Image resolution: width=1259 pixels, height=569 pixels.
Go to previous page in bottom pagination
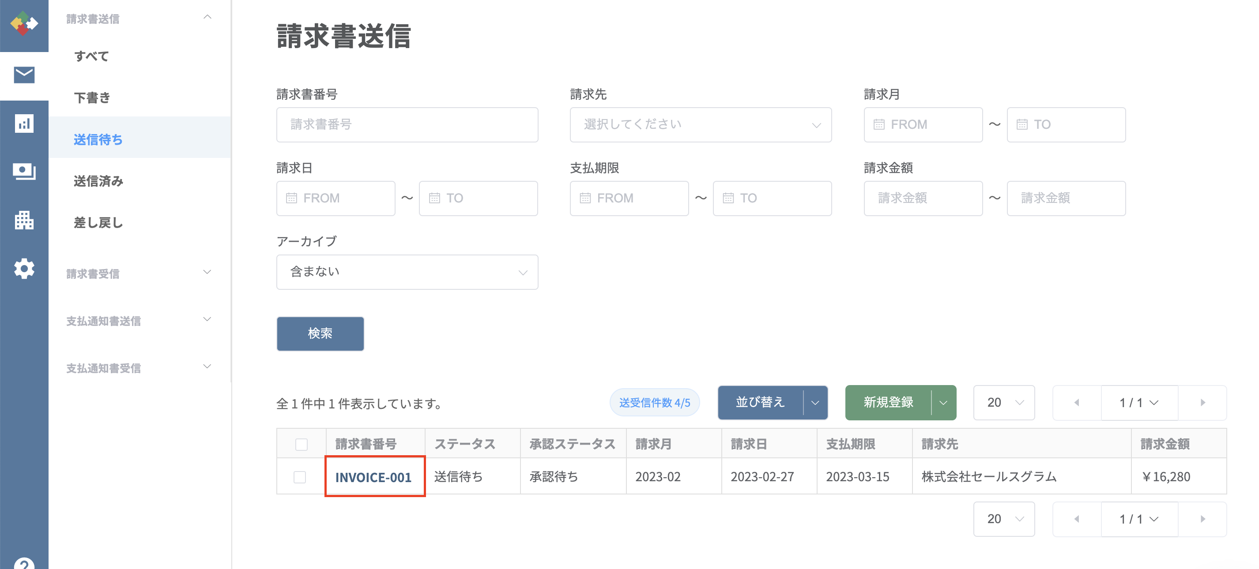[1077, 519]
